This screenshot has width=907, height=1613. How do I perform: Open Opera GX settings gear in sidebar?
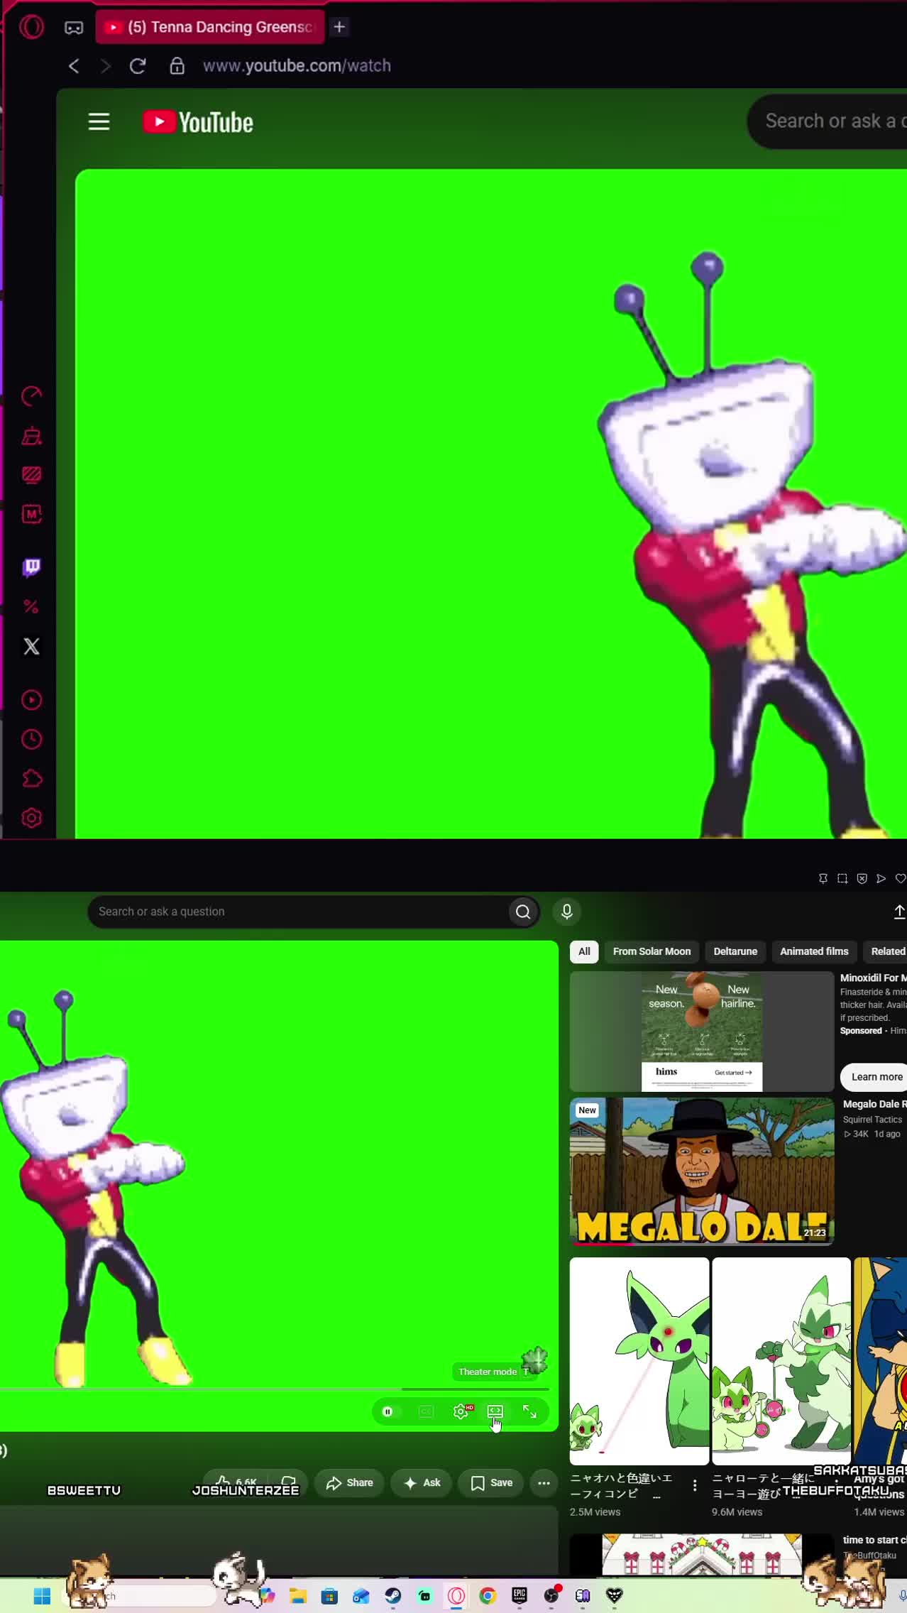tap(31, 819)
